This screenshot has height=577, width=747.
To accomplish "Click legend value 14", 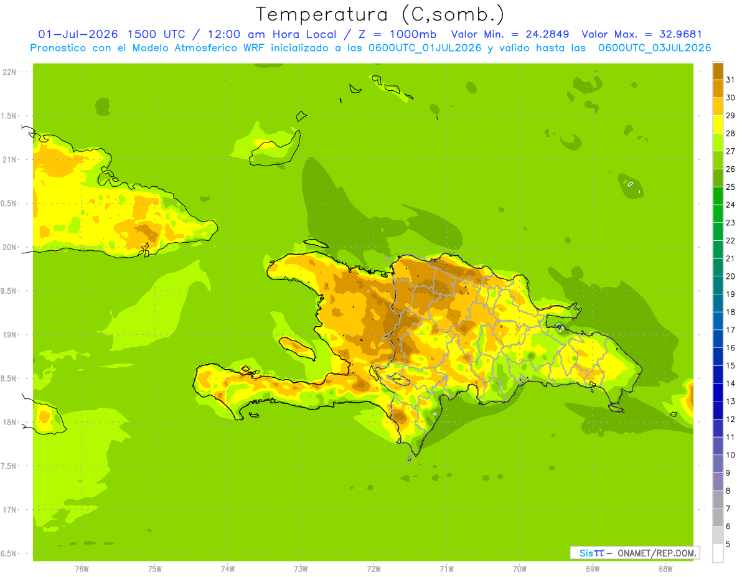I will point(730,383).
